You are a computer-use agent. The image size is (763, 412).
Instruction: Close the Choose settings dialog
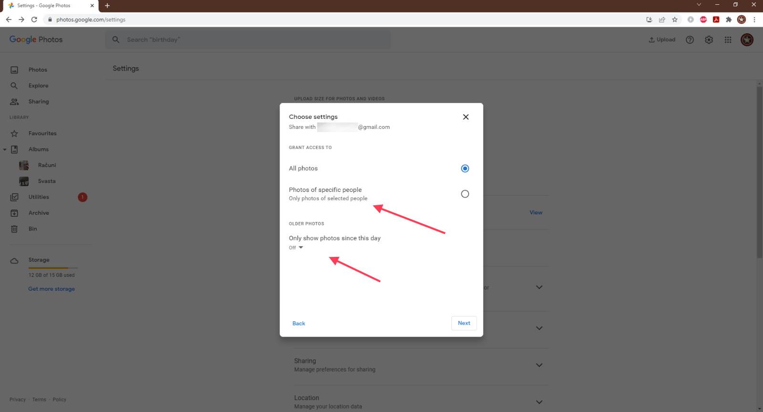click(x=466, y=117)
